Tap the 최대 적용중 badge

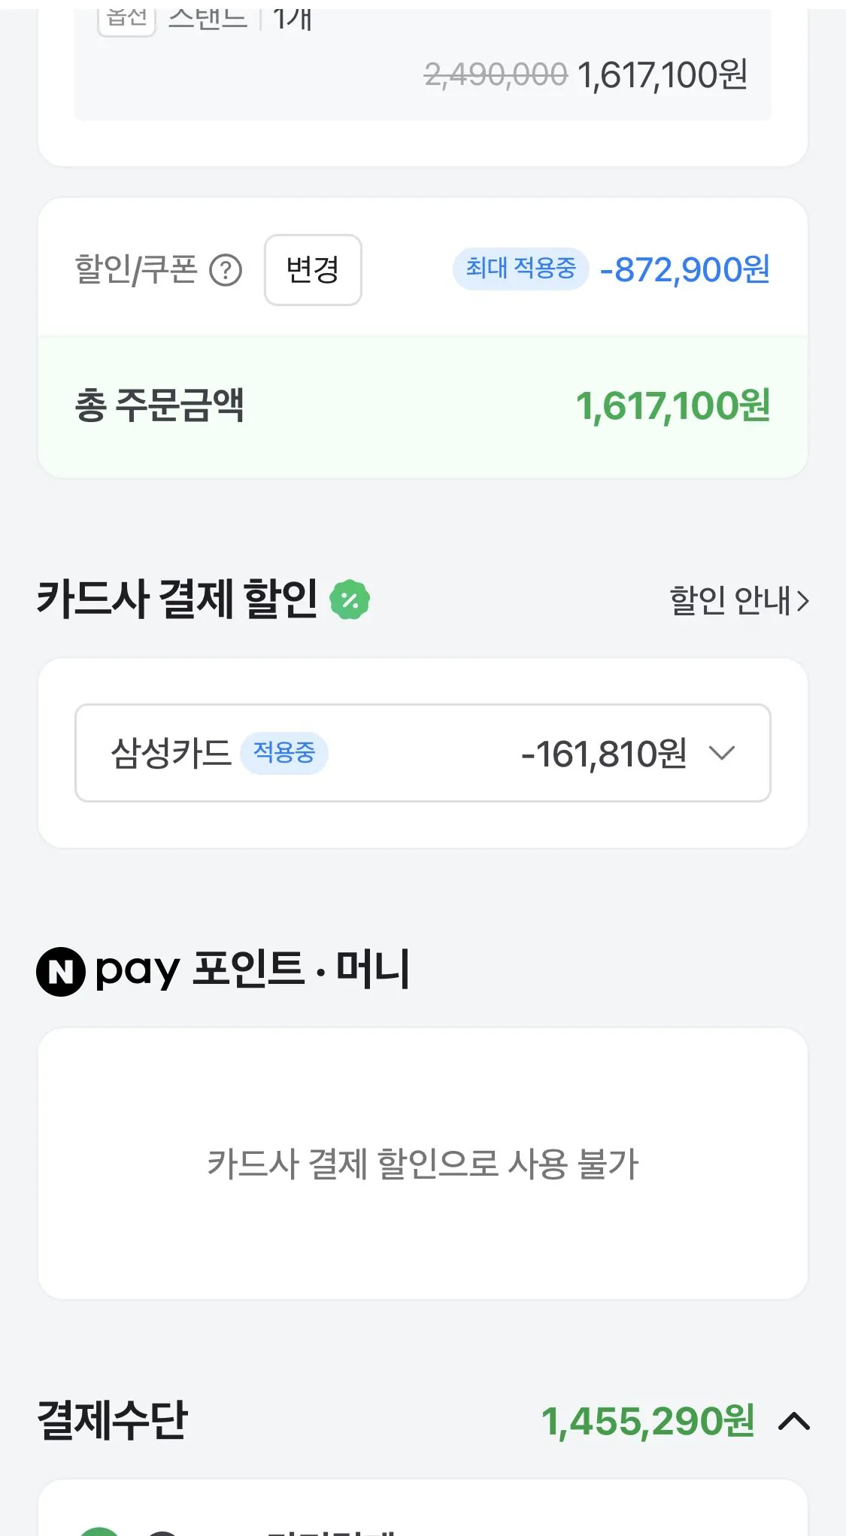[x=520, y=269]
